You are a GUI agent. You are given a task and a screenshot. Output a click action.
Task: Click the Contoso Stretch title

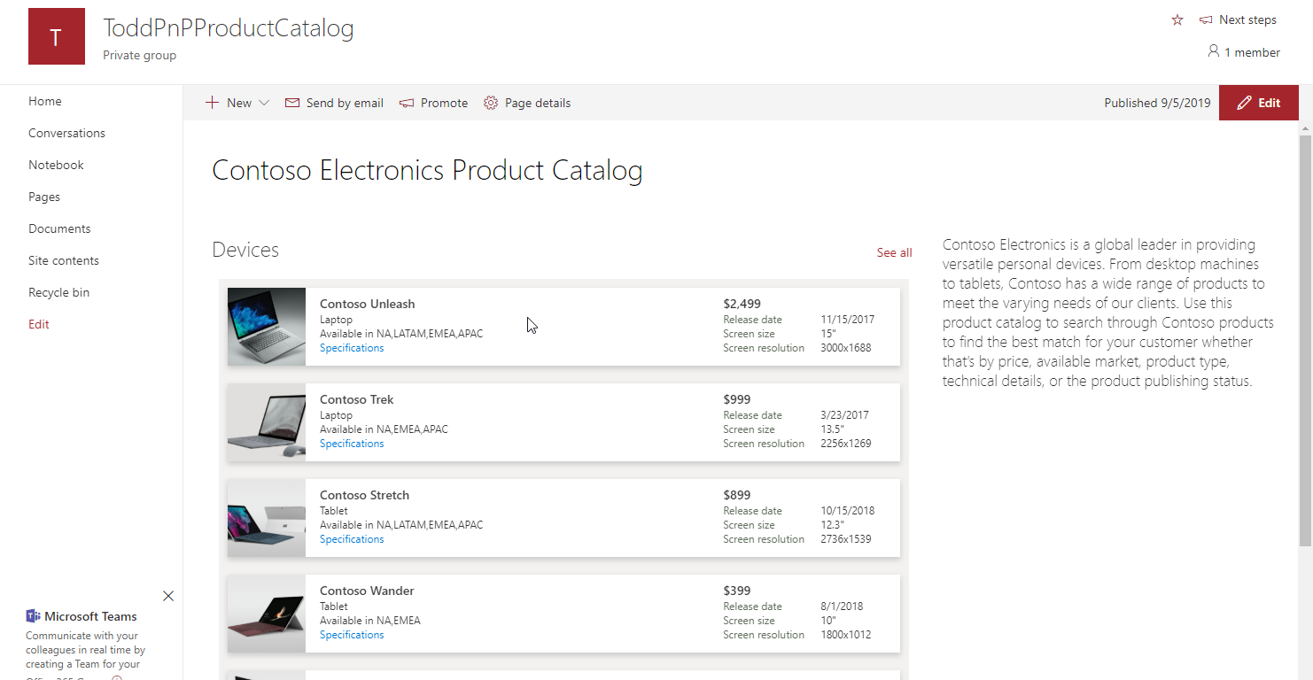pos(365,495)
